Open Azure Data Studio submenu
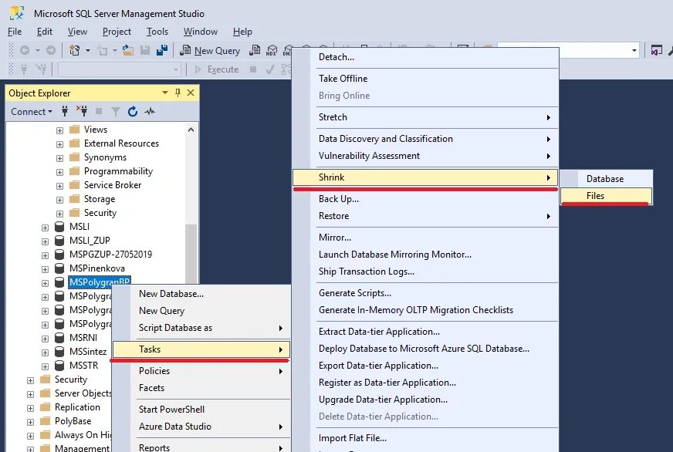Image resolution: width=673 pixels, height=452 pixels. (x=201, y=427)
